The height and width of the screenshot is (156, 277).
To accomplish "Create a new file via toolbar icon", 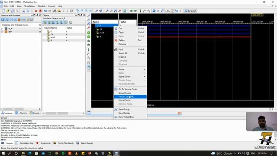I will tap(3, 11).
